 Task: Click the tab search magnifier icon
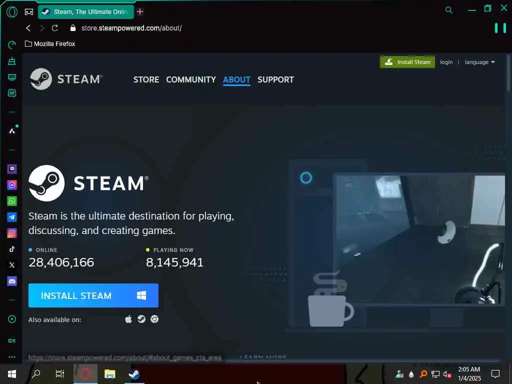click(449, 10)
